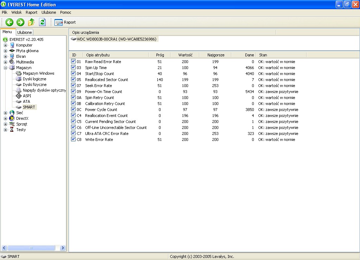
Task: Toggle the Start/Stop Count checkbox
Action: tap(73, 73)
